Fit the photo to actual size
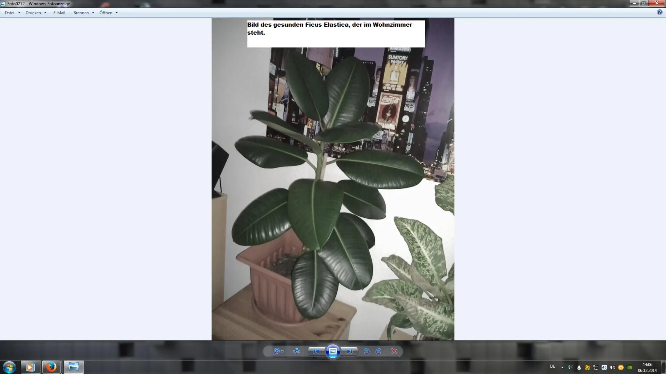The height and width of the screenshot is (374, 666). pos(296,351)
